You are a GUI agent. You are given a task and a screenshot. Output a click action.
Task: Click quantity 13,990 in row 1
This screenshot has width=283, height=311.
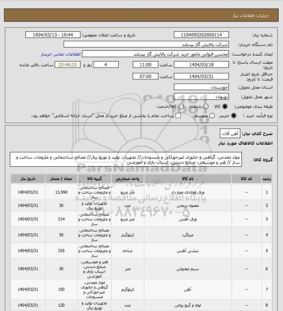(62, 192)
